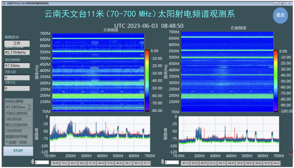Click the left 左旋频谱 spectrogram display
294x168 pixels.
(97, 72)
